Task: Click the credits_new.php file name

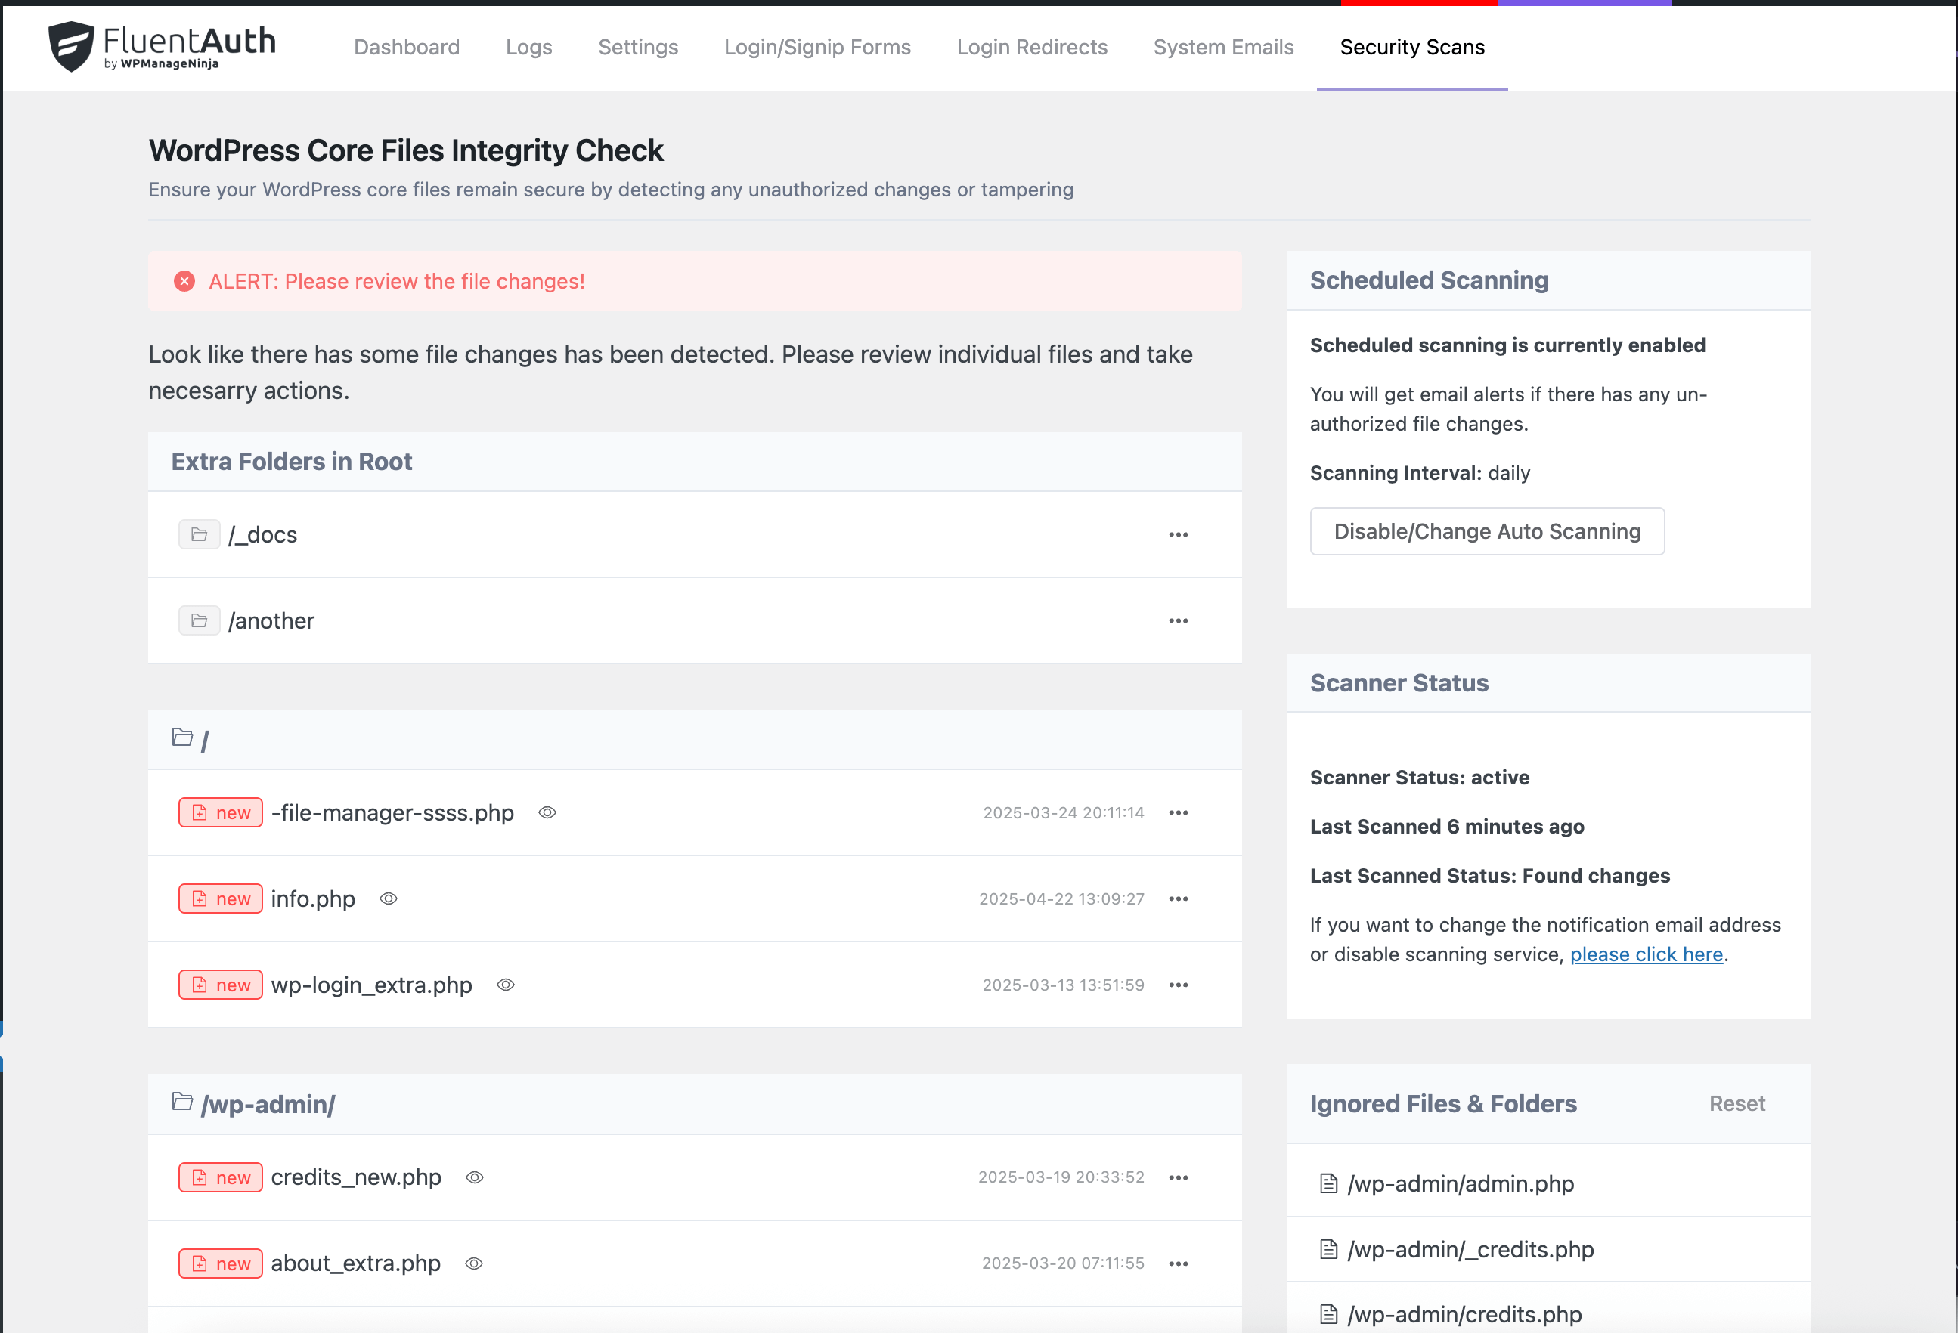Action: click(356, 1177)
